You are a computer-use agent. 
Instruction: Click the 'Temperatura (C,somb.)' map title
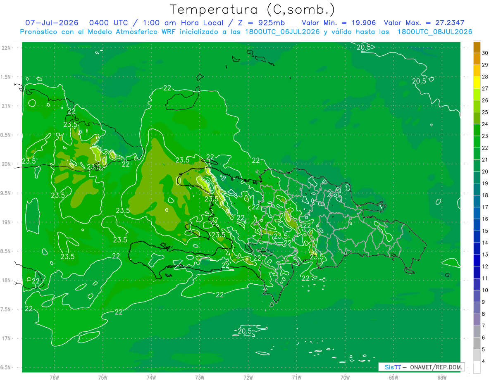(253, 10)
